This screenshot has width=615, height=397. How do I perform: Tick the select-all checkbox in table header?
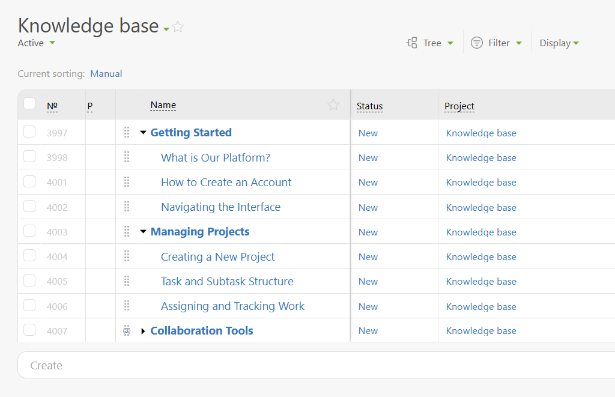29,103
